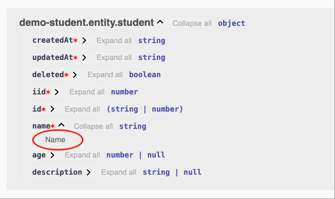The image size is (335, 199).
Task: Expand the age property chevron
Action: pyautogui.click(x=52, y=155)
